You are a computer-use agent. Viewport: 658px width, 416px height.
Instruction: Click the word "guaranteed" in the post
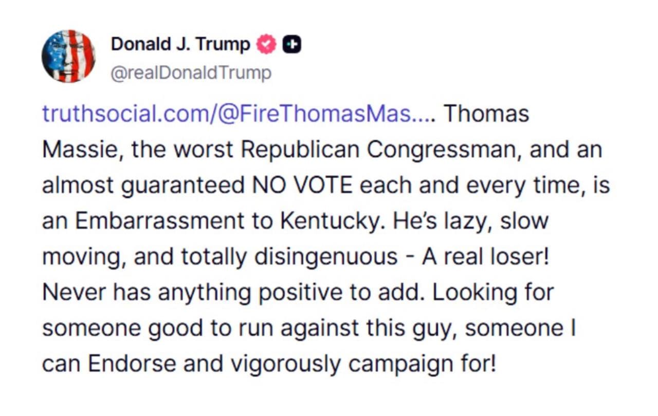182,186
